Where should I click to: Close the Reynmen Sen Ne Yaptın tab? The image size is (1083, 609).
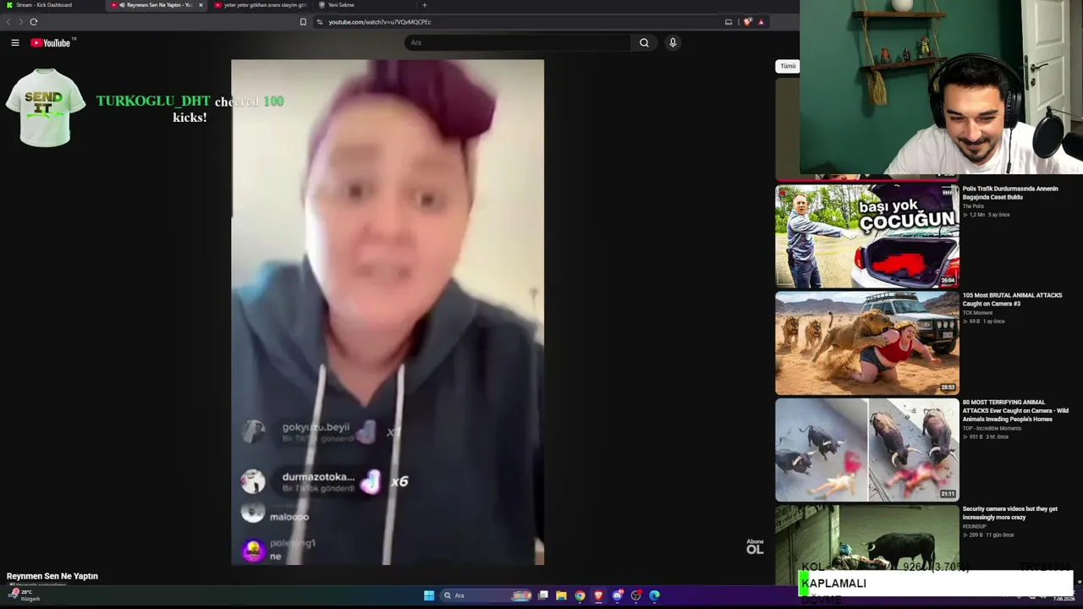pyautogui.click(x=201, y=5)
